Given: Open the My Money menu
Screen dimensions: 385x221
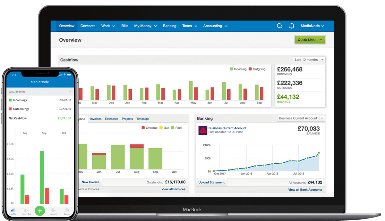Looking at the screenshot, I should 145,26.
